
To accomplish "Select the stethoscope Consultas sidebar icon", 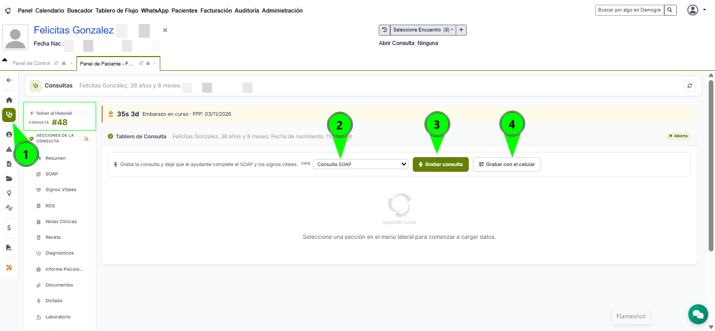I will [x=9, y=115].
